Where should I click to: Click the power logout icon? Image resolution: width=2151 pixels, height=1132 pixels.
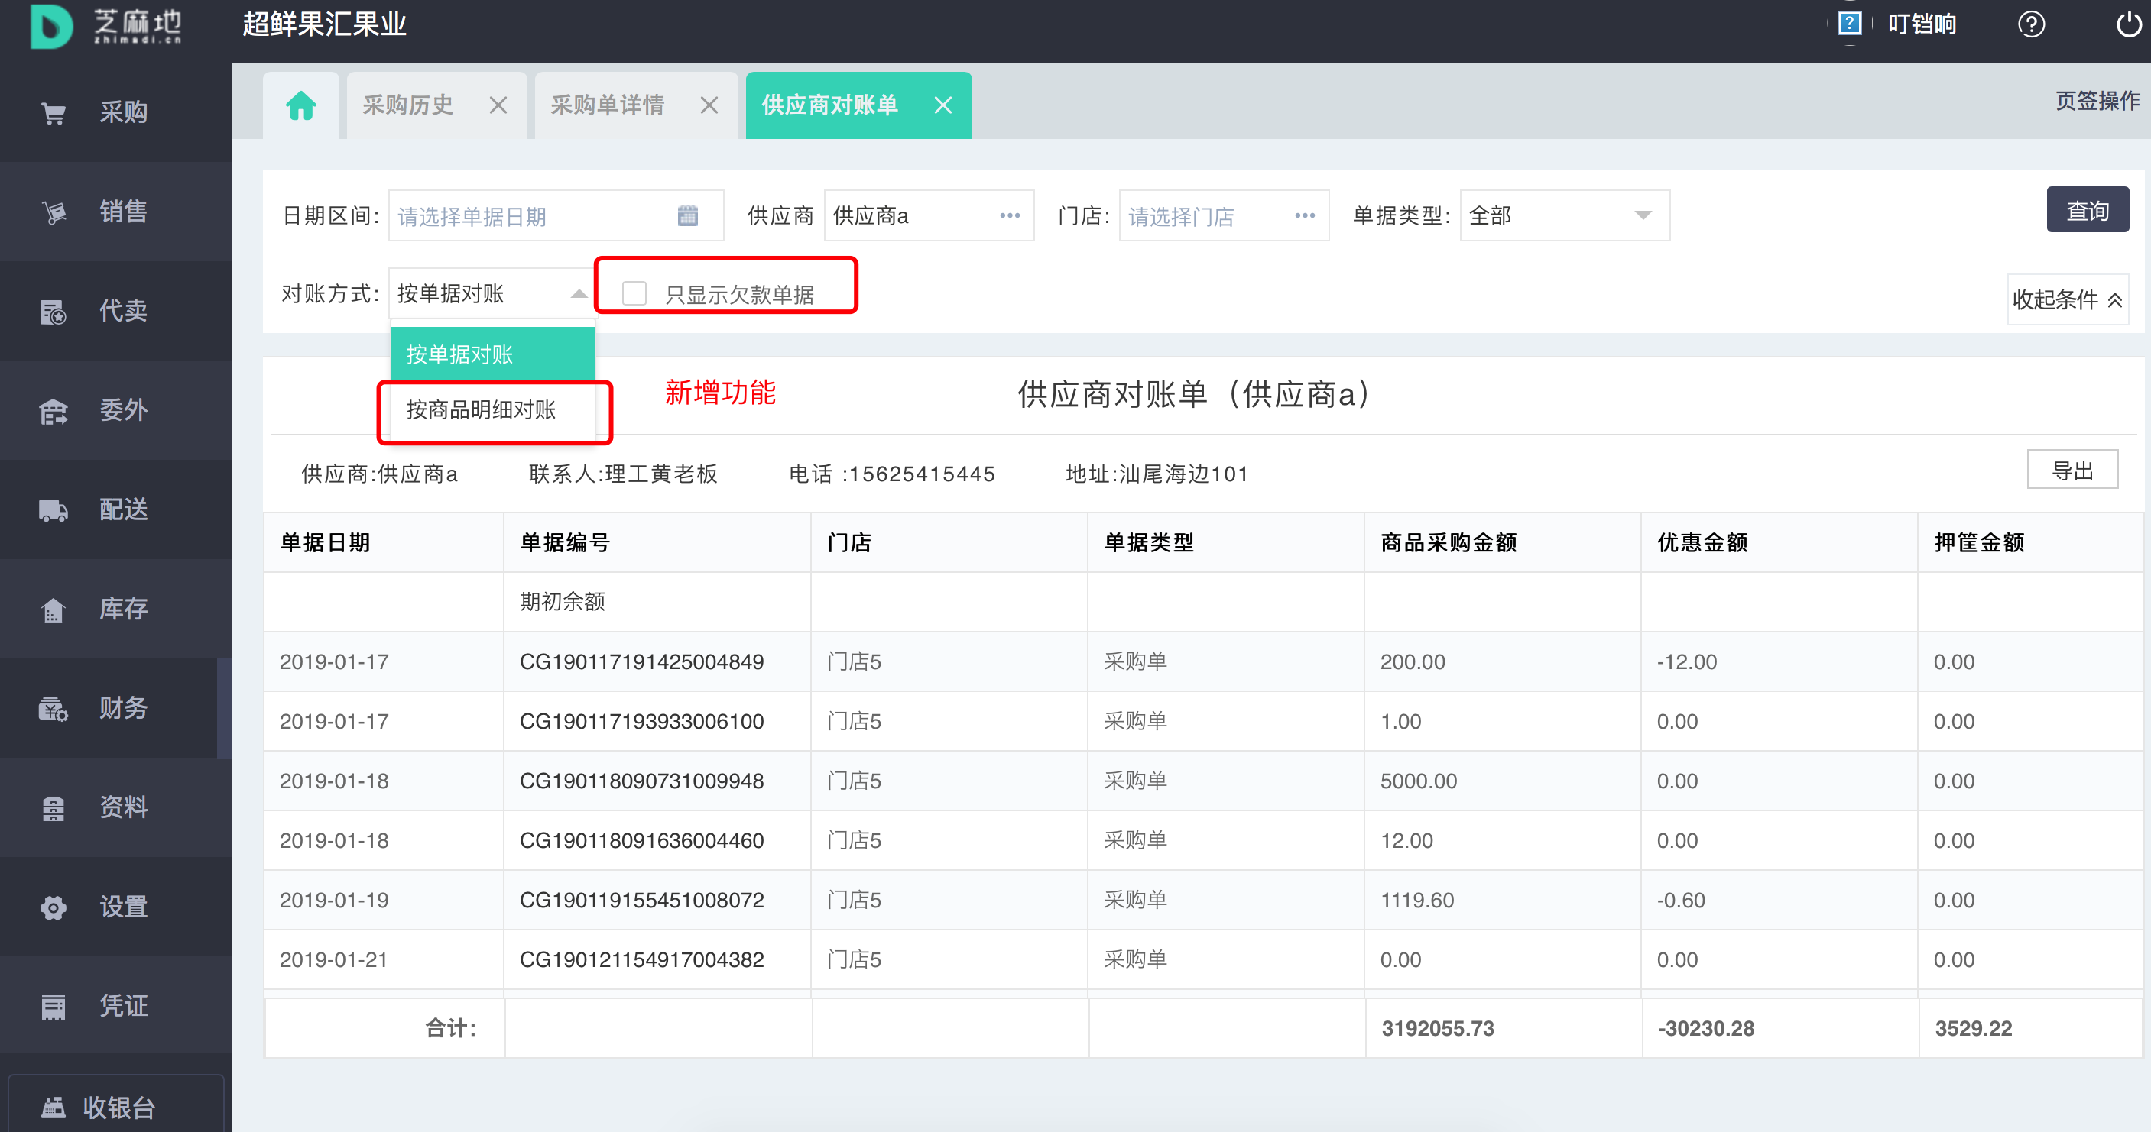point(2129,24)
